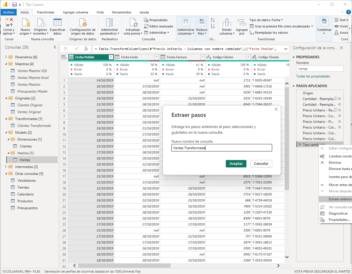352x274 pixels.
Task: Open the Tipo de datos: Fecha dropdown
Action: [x=266, y=20]
